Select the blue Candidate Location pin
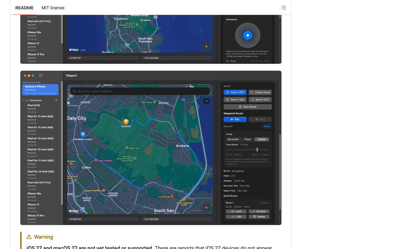Image resolution: width=399 pixels, height=249 pixels. click(83, 134)
